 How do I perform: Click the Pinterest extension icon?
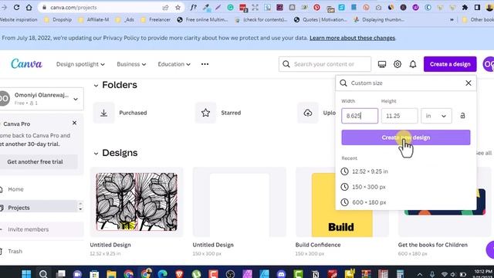[x=317, y=7]
